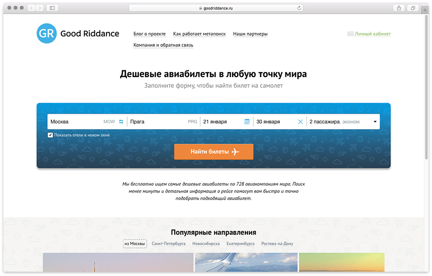Open 'Блог о проекте' menu link
This screenshot has width=432, height=276.
point(149,34)
